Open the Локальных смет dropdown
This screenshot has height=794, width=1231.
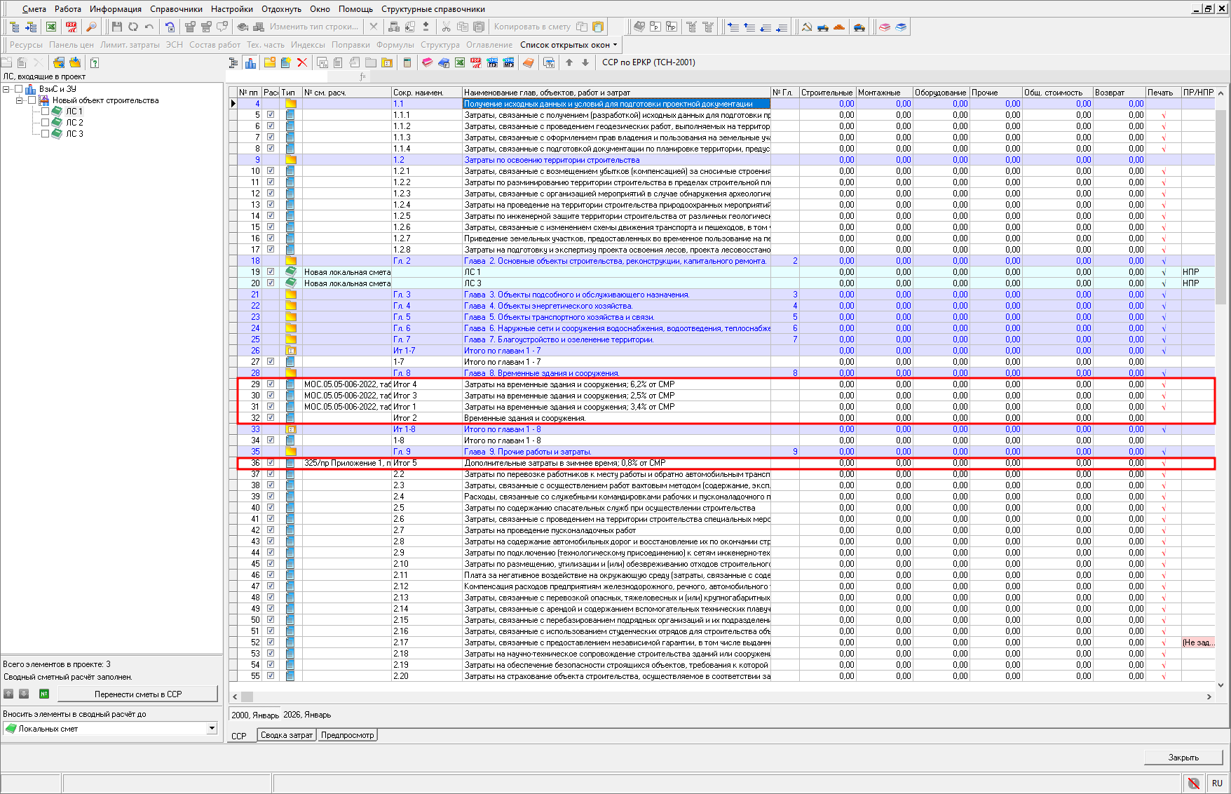coord(212,729)
